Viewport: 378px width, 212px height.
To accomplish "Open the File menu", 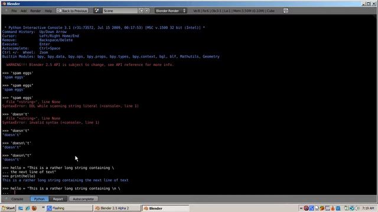I will (x=14, y=11).
